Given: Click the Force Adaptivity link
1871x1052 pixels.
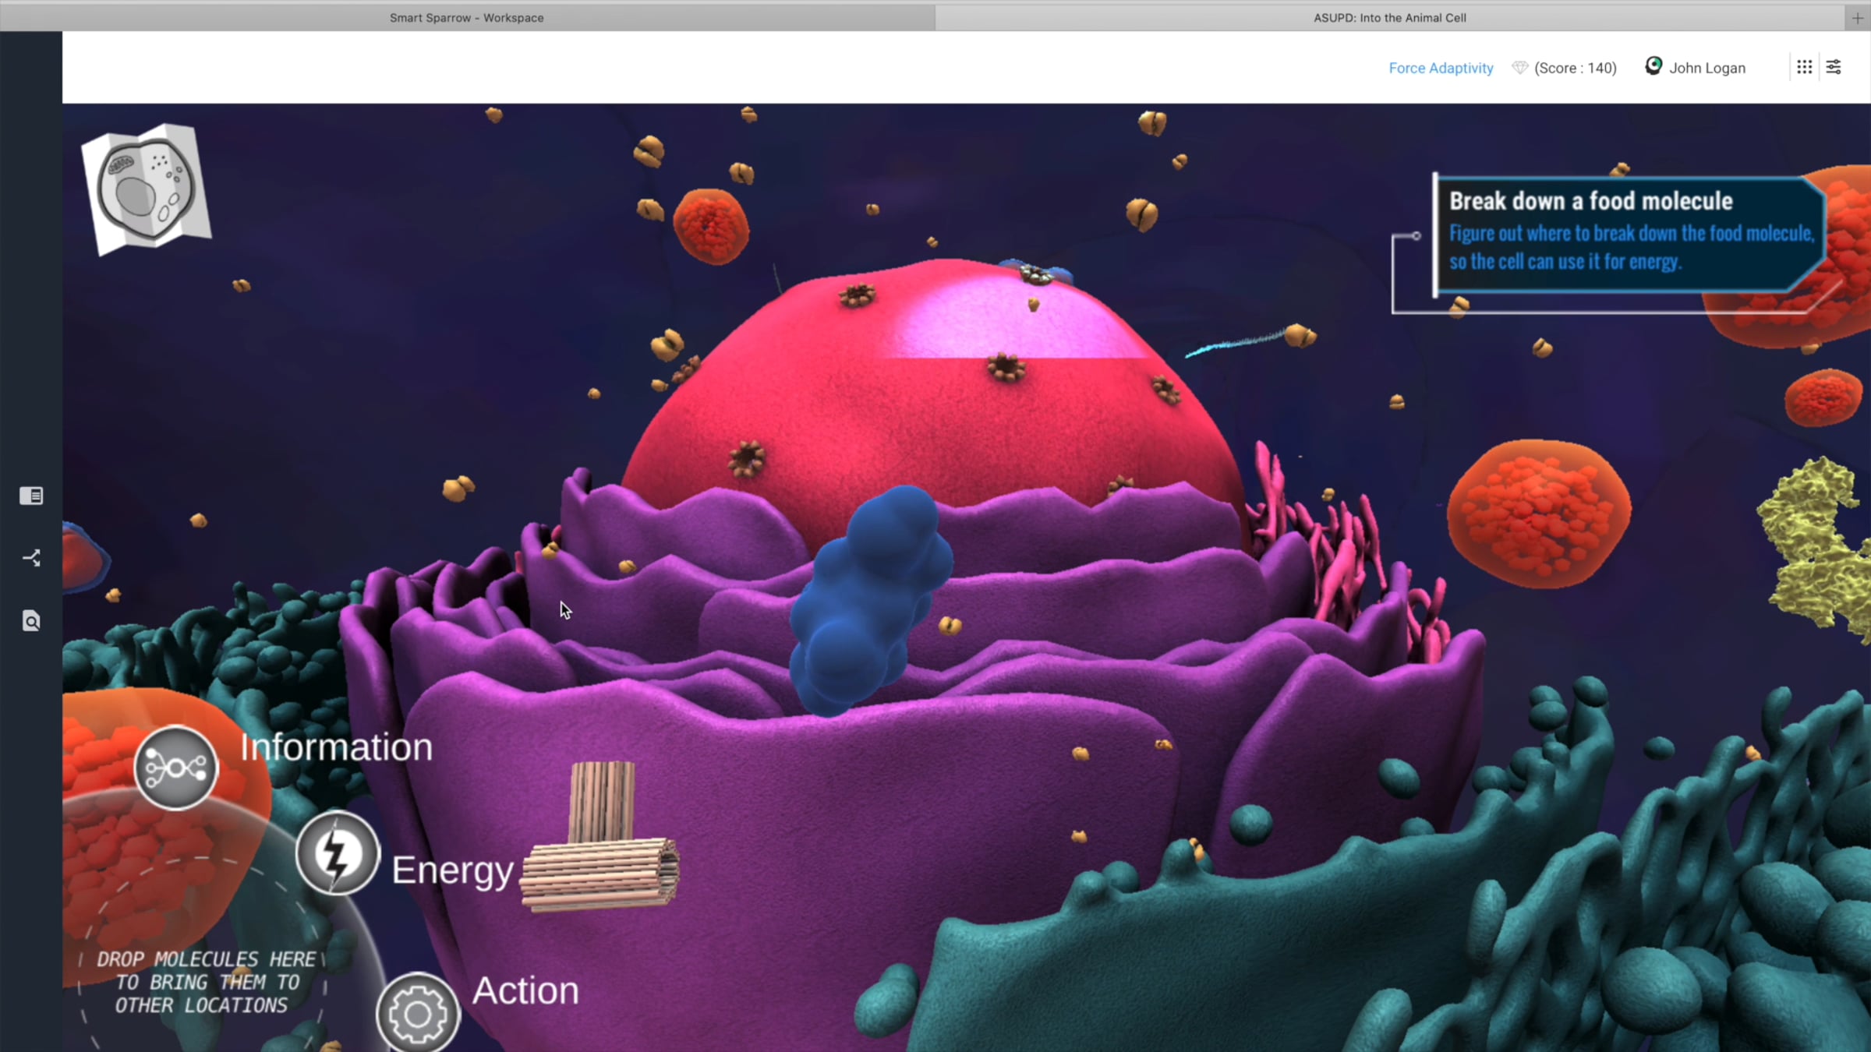Looking at the screenshot, I should coord(1441,68).
